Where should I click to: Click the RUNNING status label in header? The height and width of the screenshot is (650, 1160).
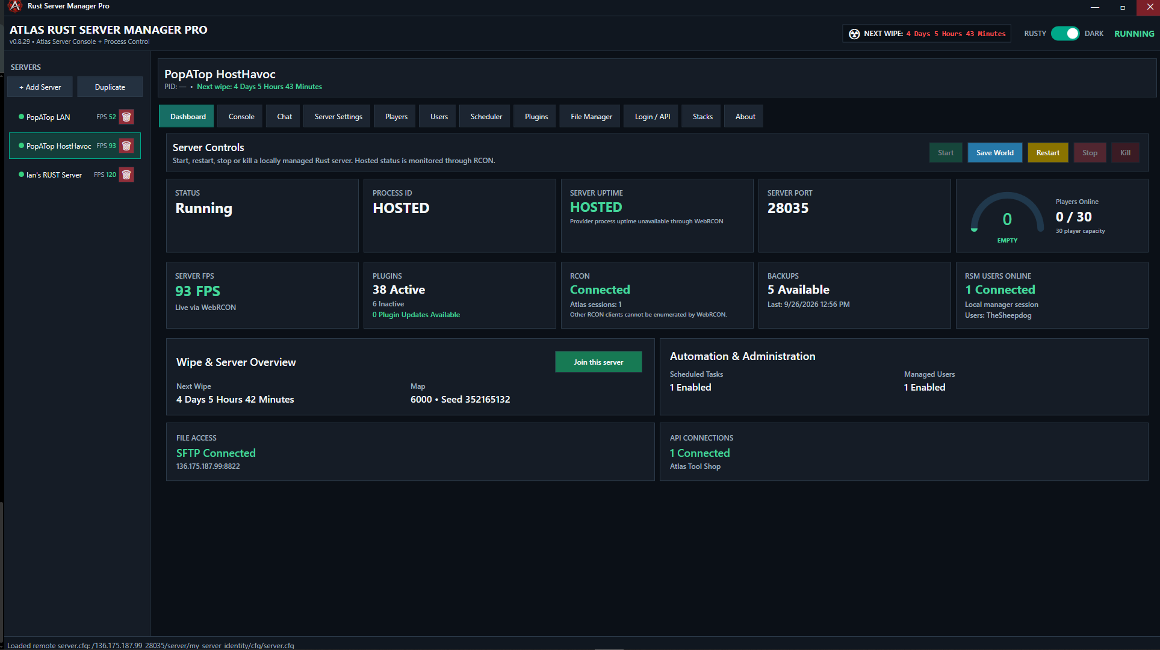point(1134,34)
